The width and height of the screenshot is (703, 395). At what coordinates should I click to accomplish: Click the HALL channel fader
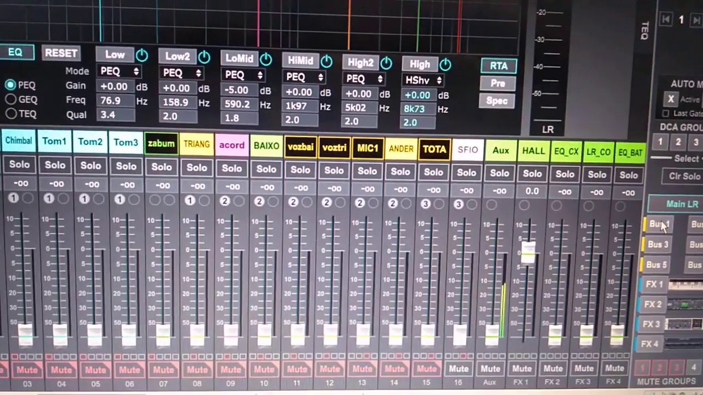click(x=528, y=252)
